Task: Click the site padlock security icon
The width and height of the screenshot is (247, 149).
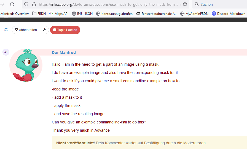Action: click(x=34, y=4)
